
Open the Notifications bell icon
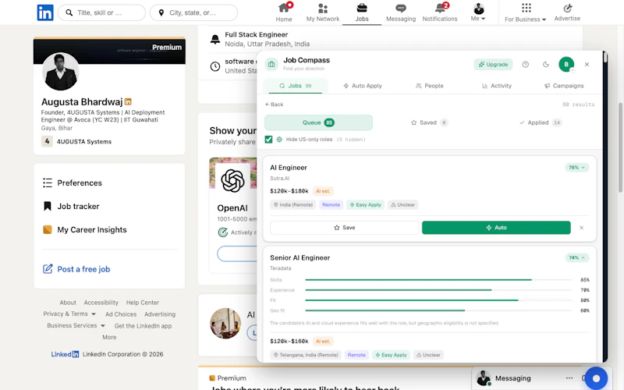tap(440, 8)
